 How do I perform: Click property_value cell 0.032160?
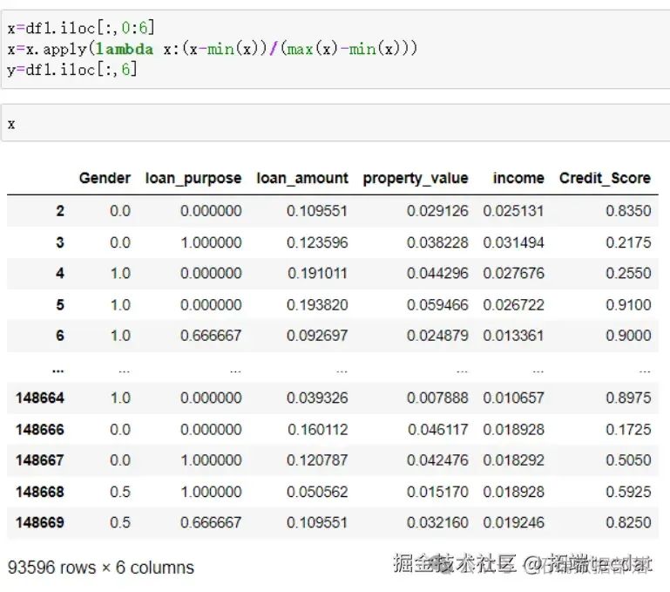point(437,523)
